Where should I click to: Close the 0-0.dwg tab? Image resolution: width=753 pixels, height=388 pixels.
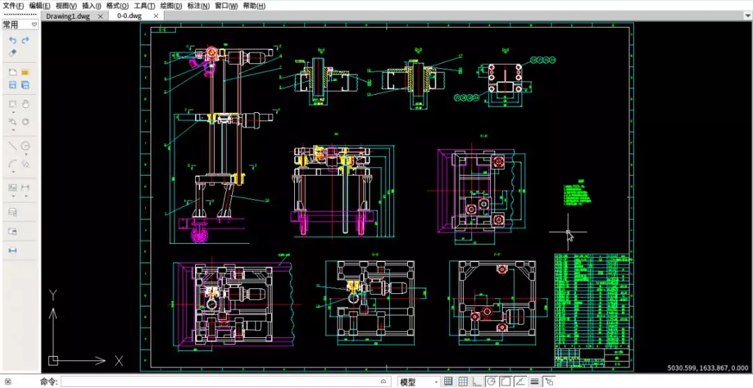pyautogui.click(x=155, y=16)
